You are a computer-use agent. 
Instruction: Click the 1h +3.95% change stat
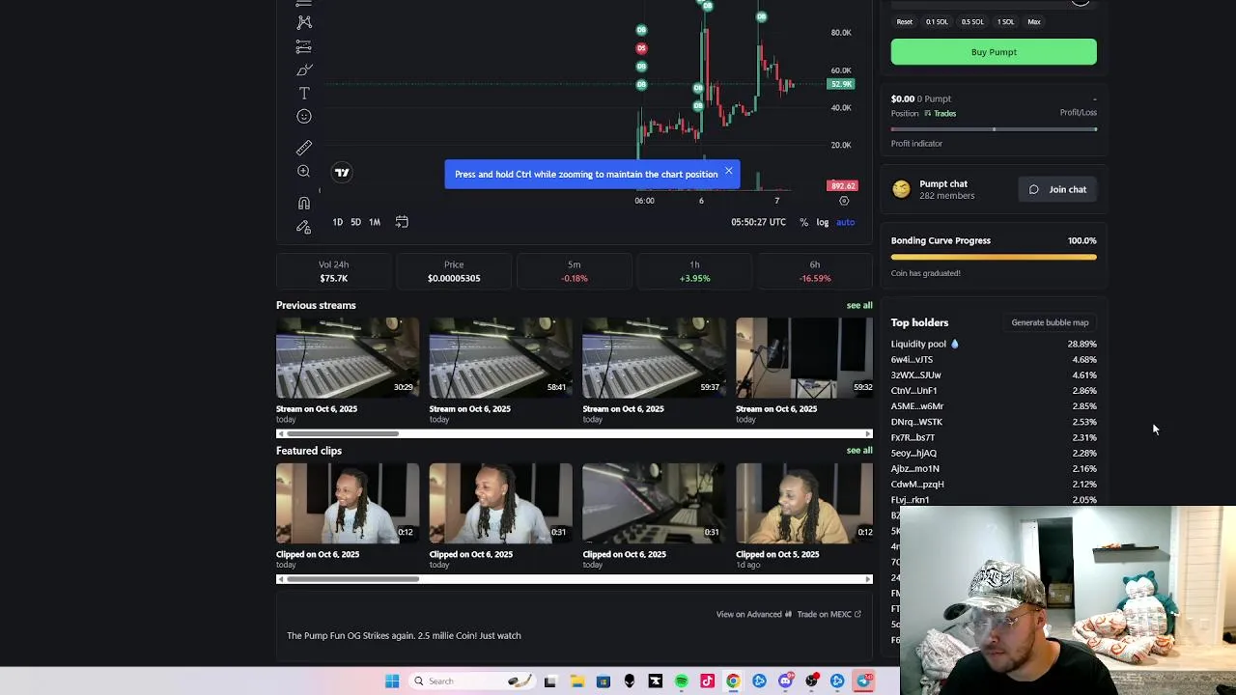[x=694, y=271]
